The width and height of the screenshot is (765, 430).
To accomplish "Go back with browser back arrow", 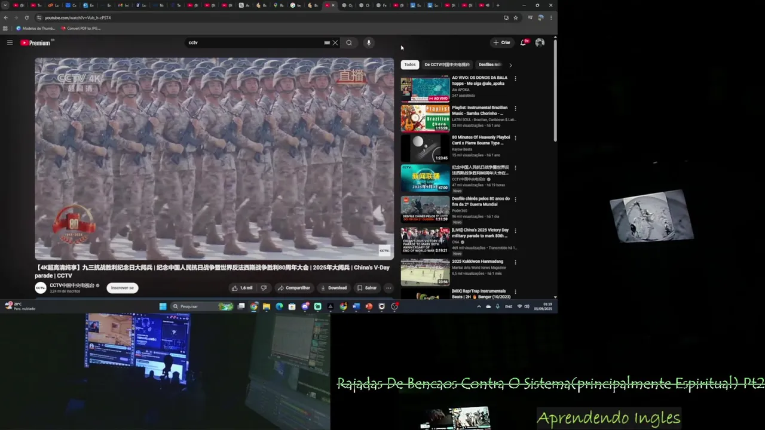I will (5, 17).
